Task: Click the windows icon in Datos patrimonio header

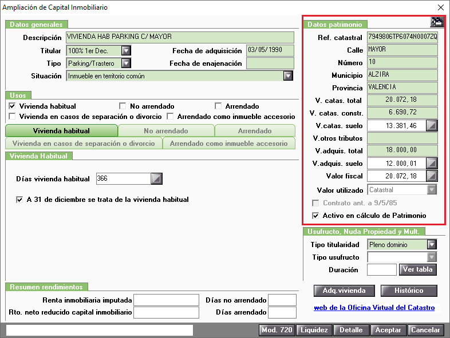Action: [x=437, y=22]
